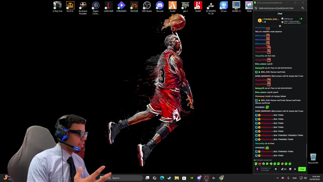The image size is (323, 182).
Task: Collapse the leaderboard with the down arrow
Action: (280, 26)
